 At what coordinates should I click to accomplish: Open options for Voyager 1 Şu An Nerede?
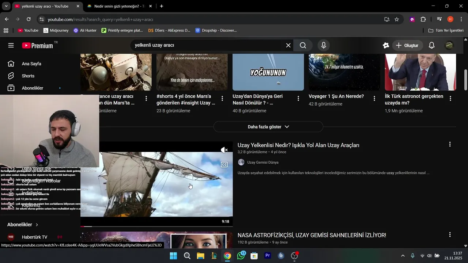[374, 98]
